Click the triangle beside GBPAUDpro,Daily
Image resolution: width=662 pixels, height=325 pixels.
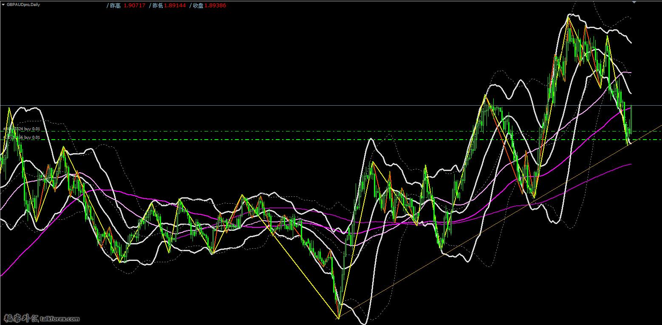point(3,5)
